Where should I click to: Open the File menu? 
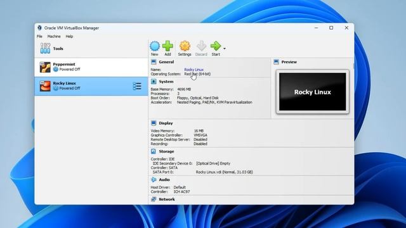pos(39,37)
